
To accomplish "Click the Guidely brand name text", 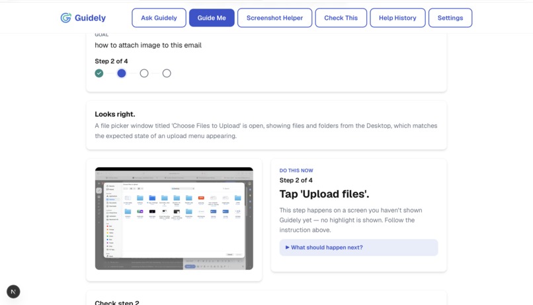I will click(90, 18).
